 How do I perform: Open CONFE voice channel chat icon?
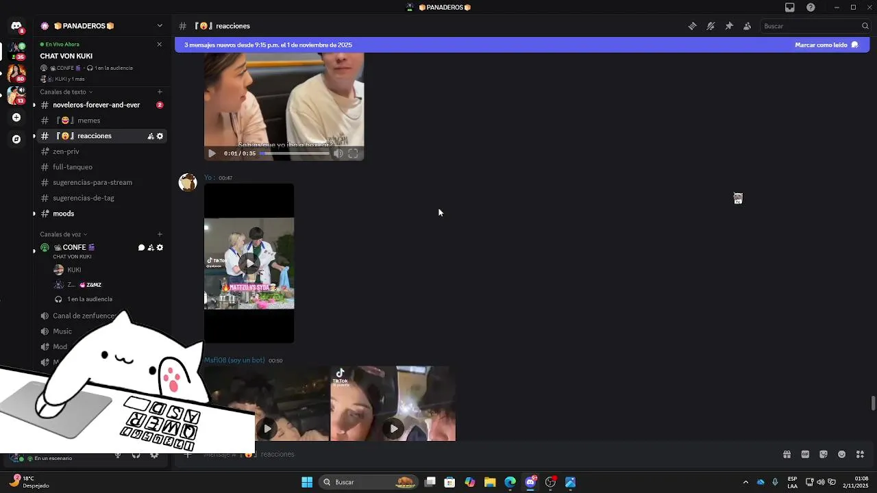[x=141, y=248]
